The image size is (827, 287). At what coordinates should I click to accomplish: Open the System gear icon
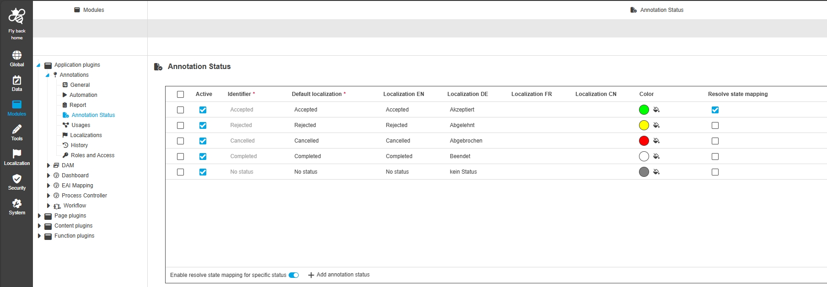coord(17,204)
